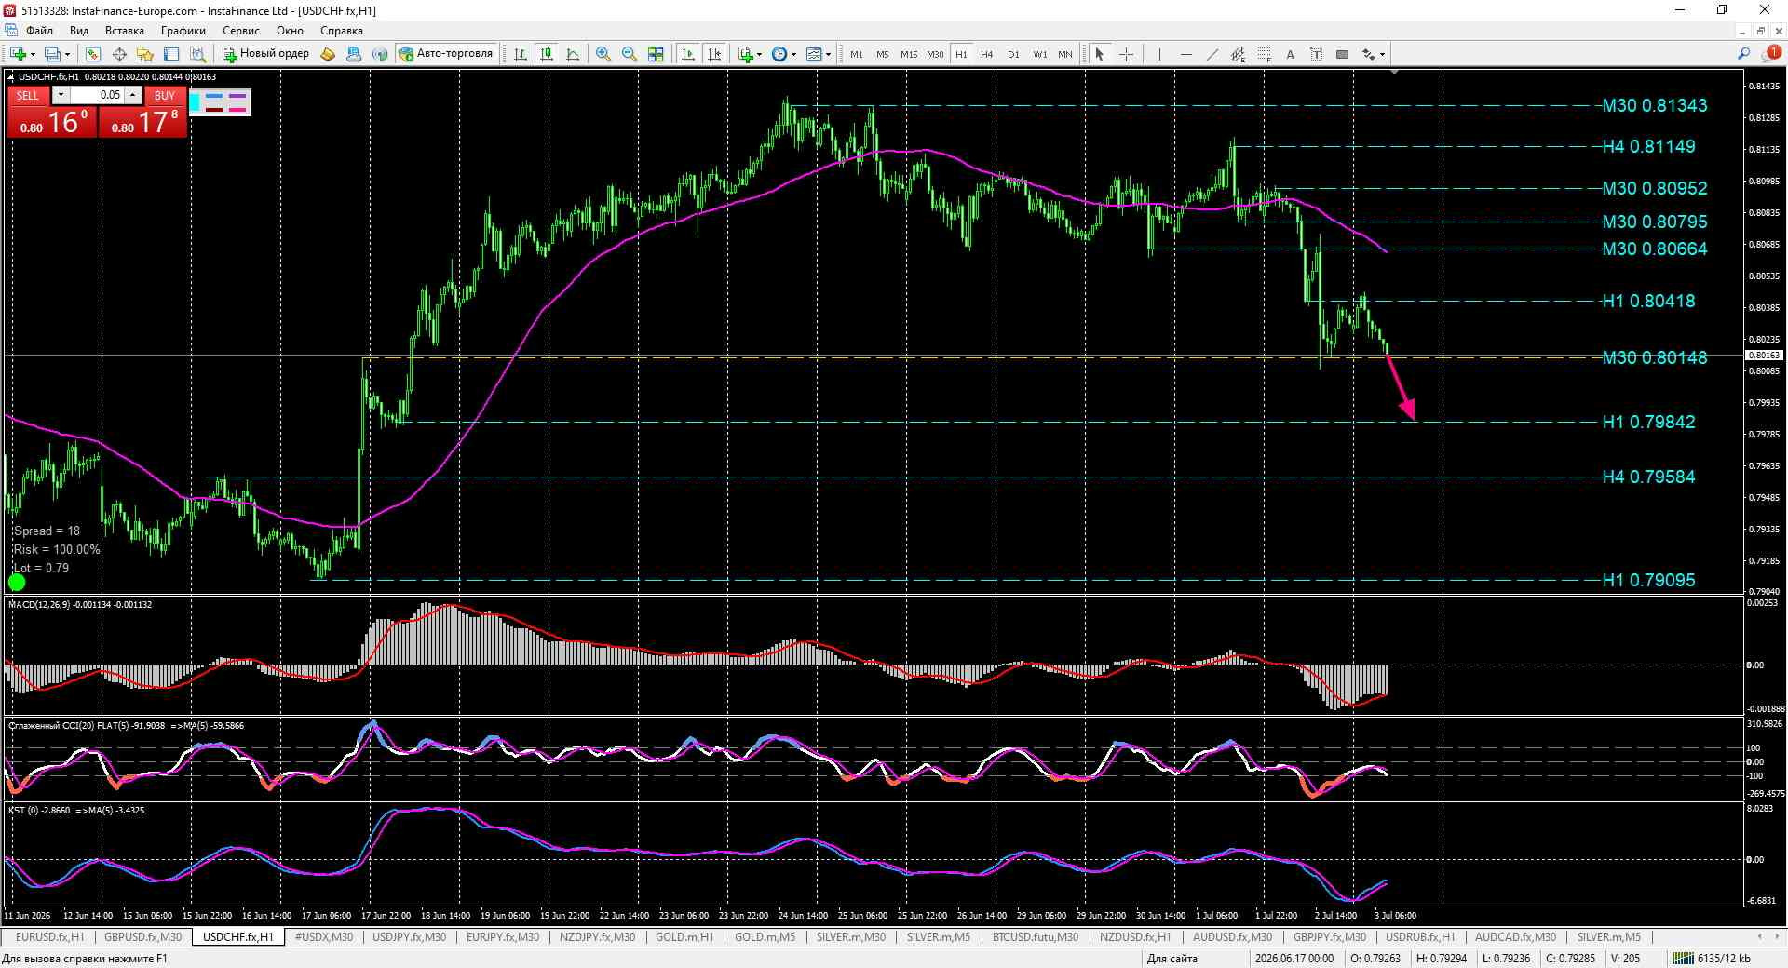Click the BUY one-click button
1788x968 pixels.
[165, 95]
